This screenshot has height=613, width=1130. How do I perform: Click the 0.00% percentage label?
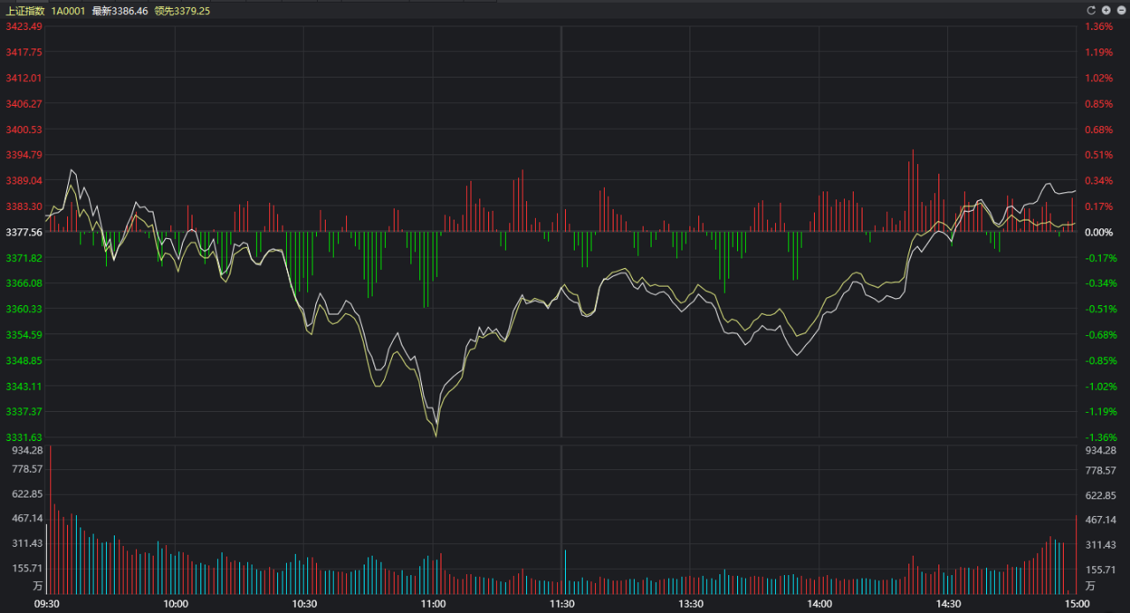point(1099,232)
